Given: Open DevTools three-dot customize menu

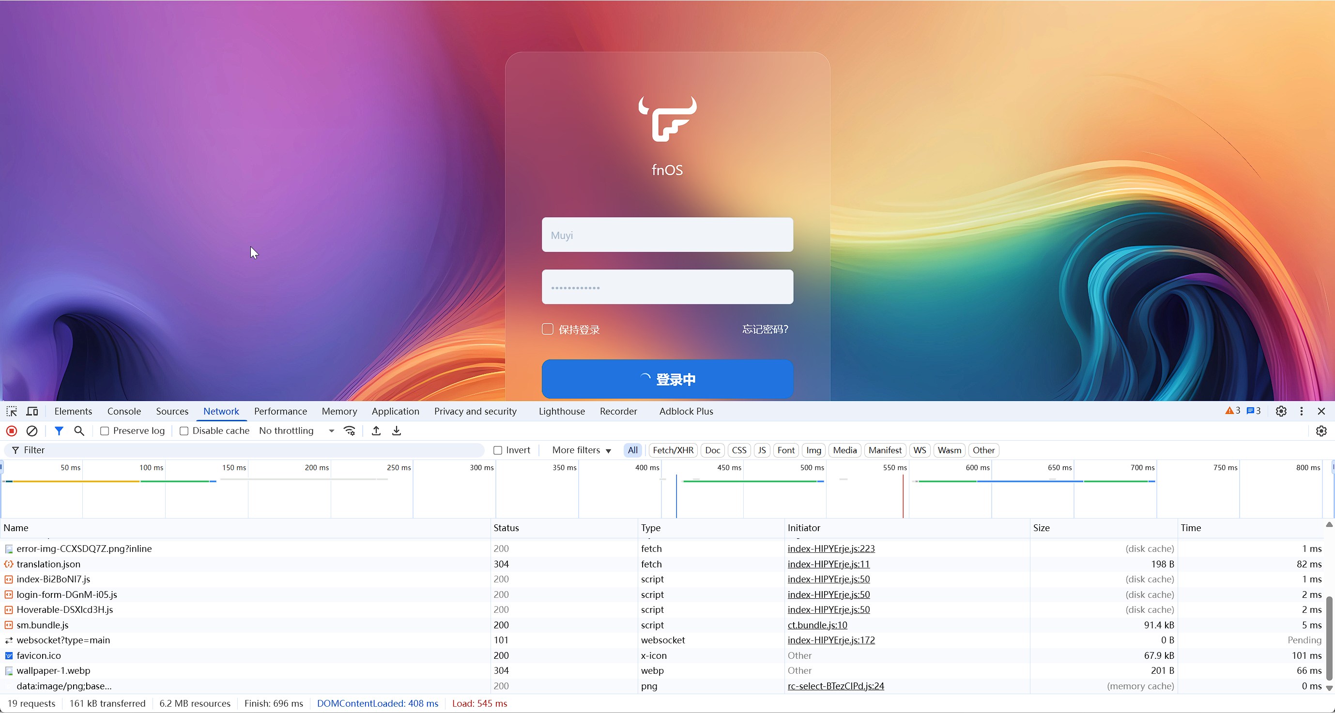Looking at the screenshot, I should click(1301, 411).
